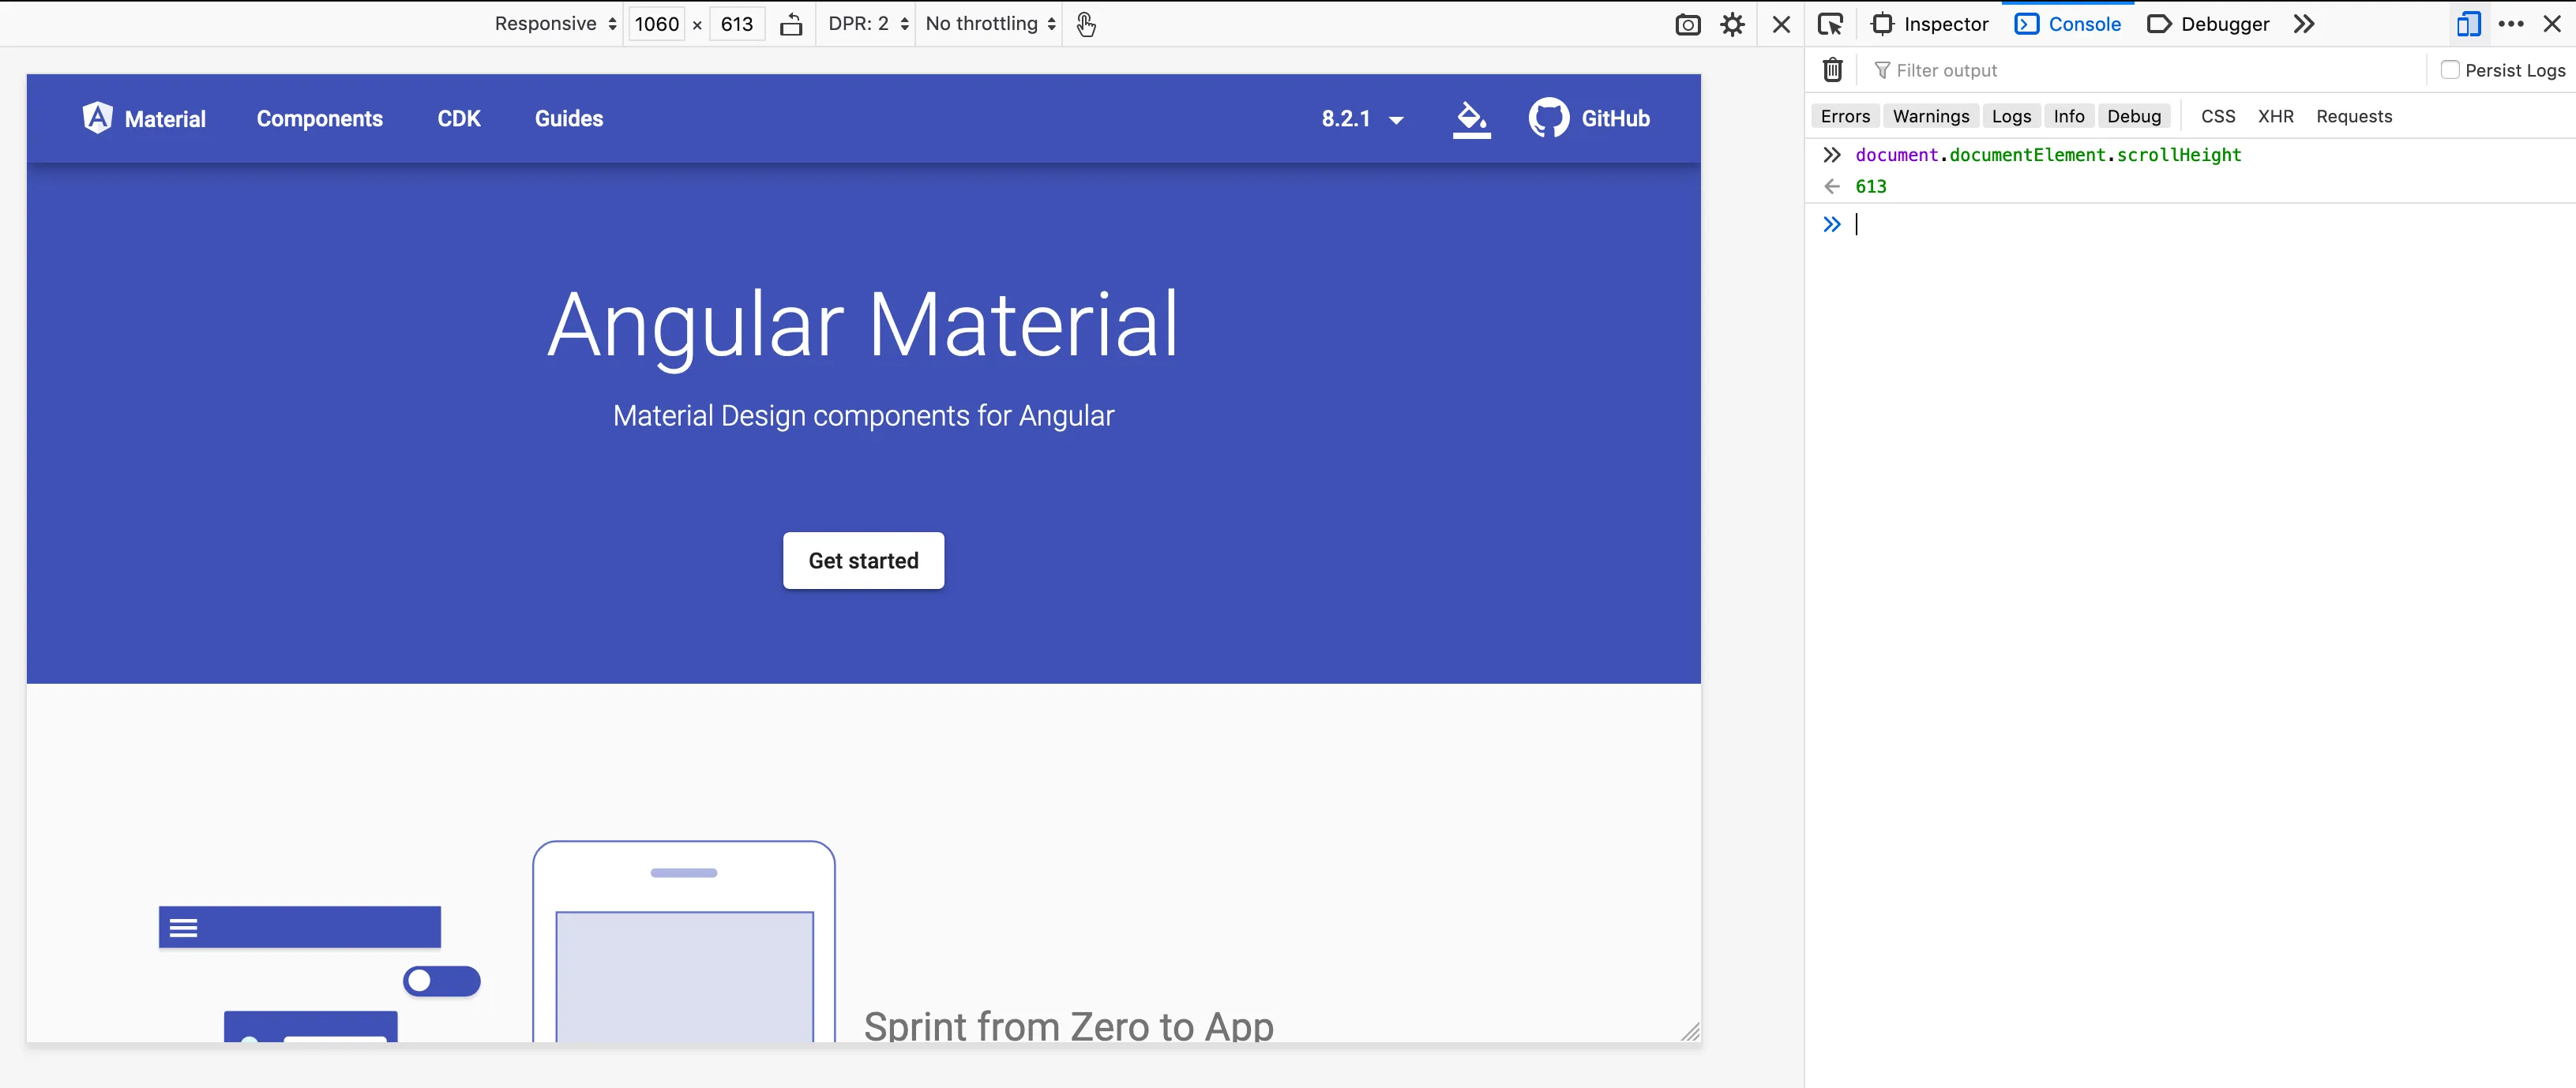Switch to the Inspector tab
This screenshot has width=2576, height=1088.
click(x=1930, y=24)
